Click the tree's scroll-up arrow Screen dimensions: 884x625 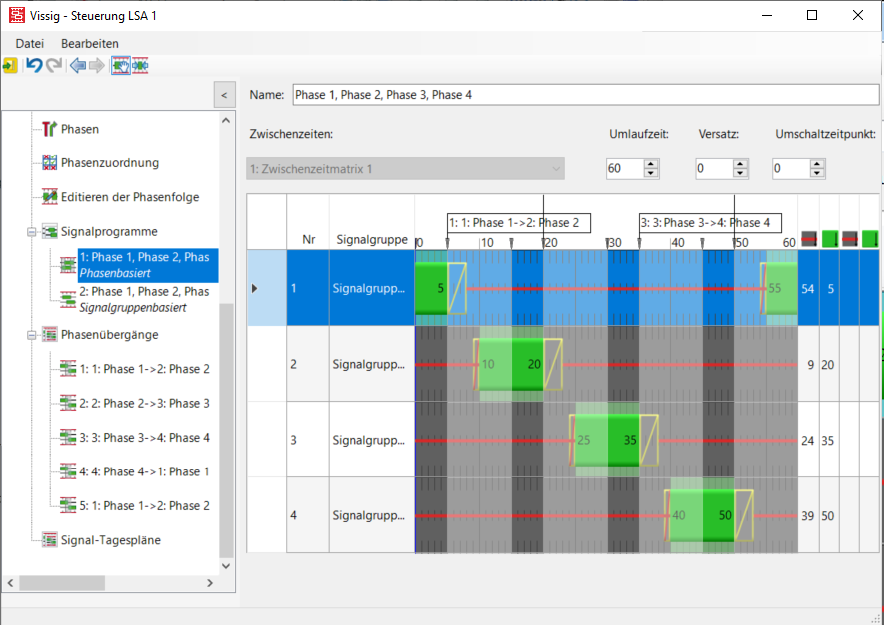tap(226, 120)
